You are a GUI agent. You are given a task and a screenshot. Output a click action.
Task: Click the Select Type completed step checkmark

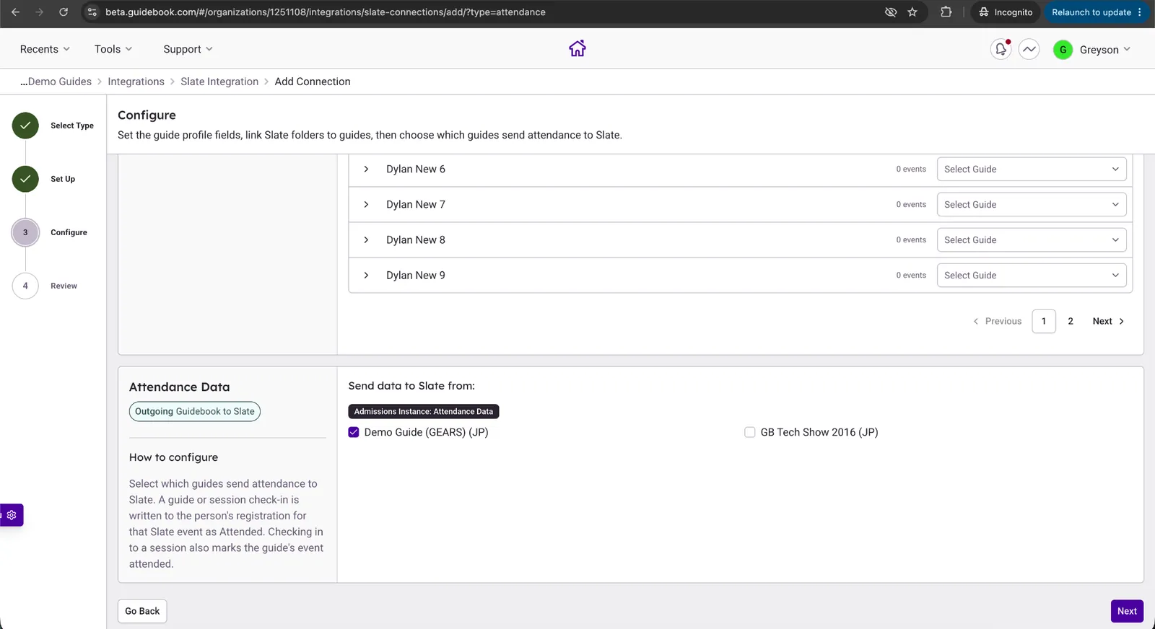click(25, 126)
